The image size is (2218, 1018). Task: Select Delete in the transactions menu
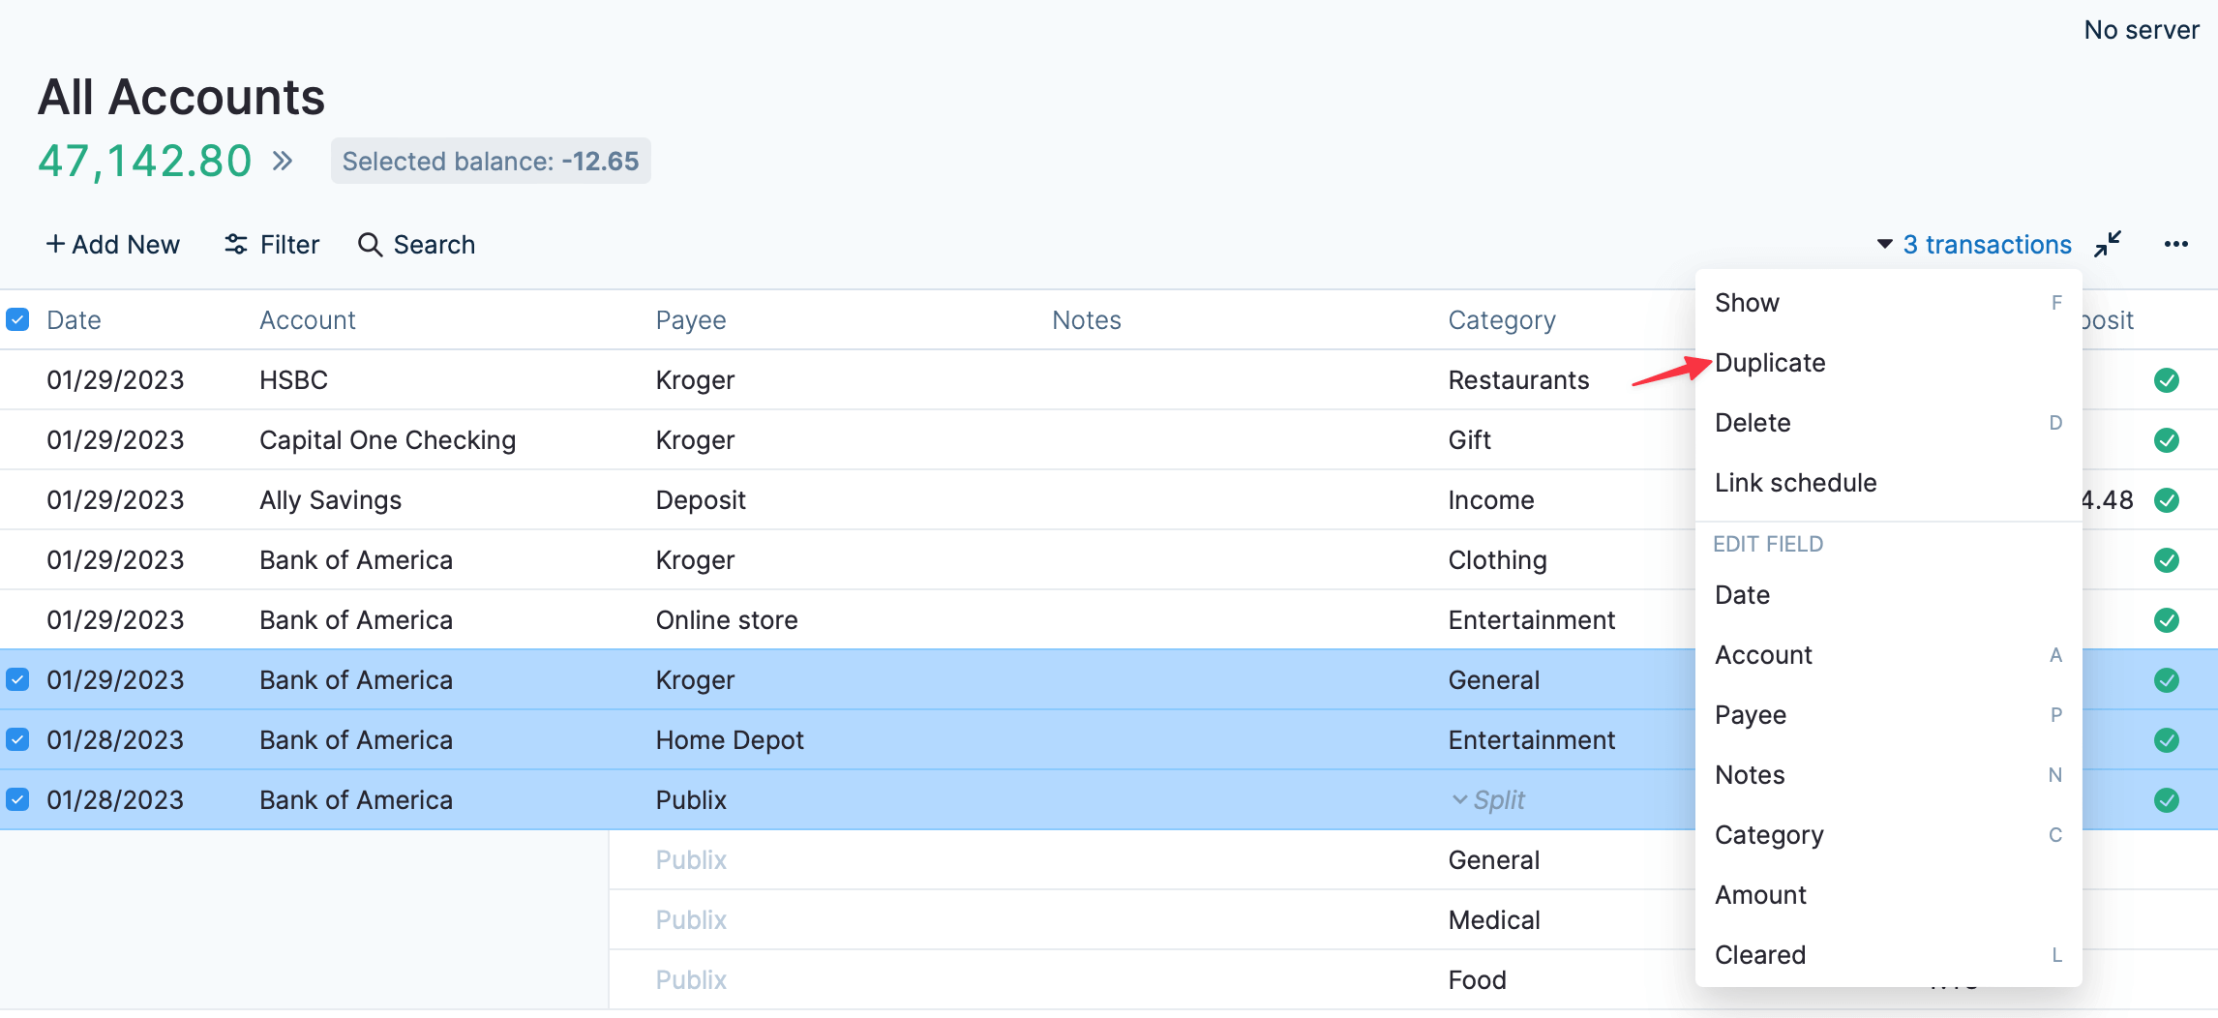(x=1753, y=423)
